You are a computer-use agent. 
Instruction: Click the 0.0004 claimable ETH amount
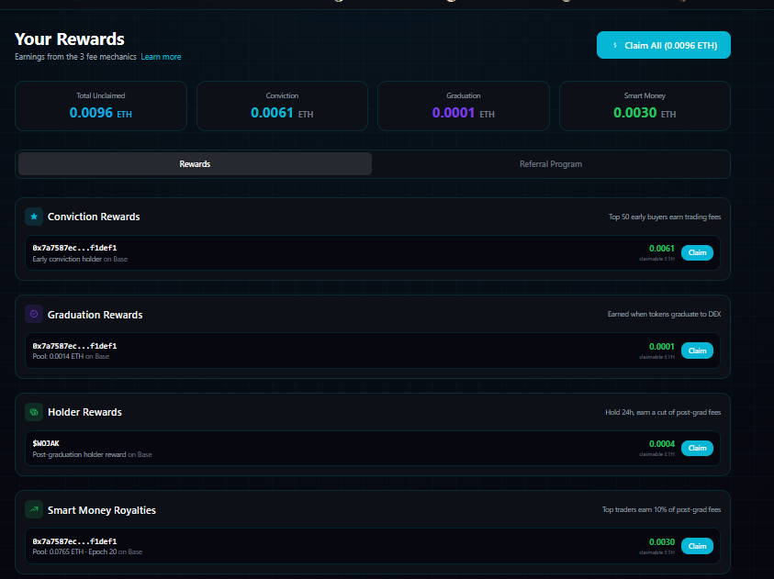point(661,444)
